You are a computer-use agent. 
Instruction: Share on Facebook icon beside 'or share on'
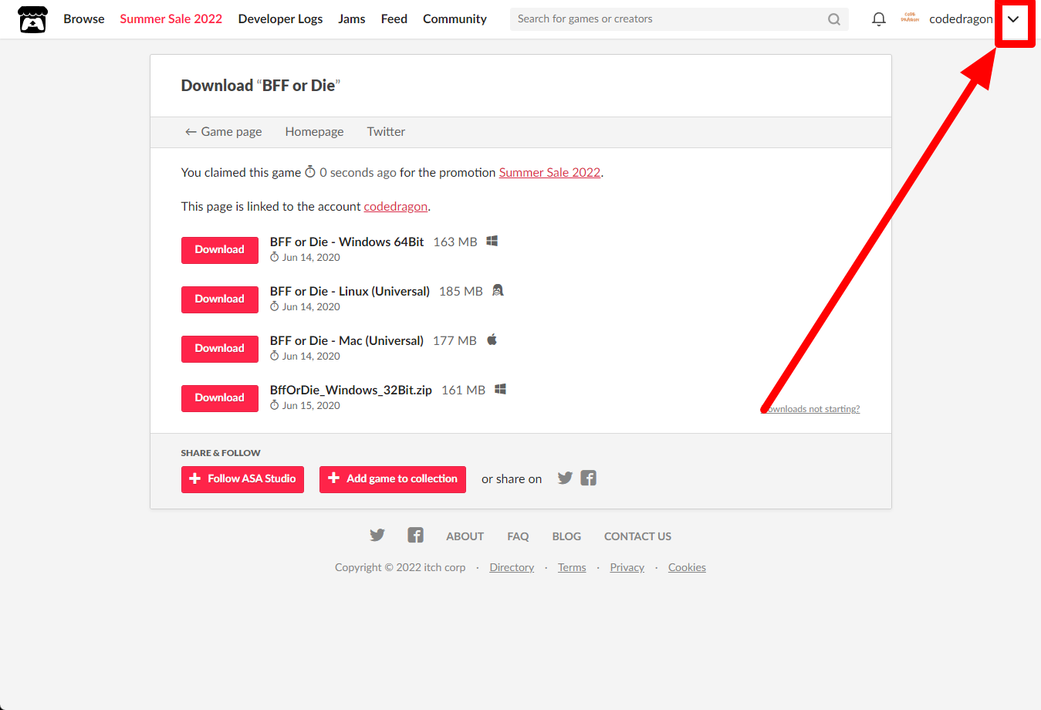click(x=589, y=478)
